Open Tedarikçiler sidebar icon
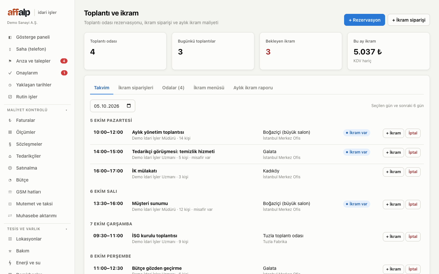Screen dimensions: 439x274 [10, 156]
